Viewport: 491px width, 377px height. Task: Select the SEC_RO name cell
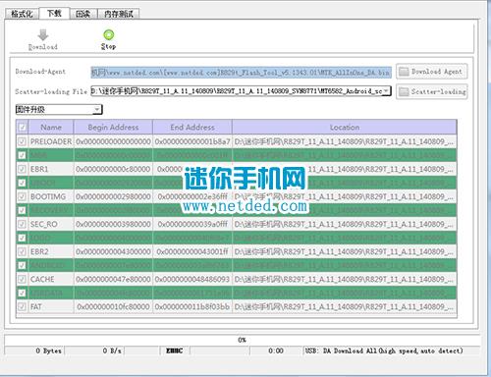(51, 224)
